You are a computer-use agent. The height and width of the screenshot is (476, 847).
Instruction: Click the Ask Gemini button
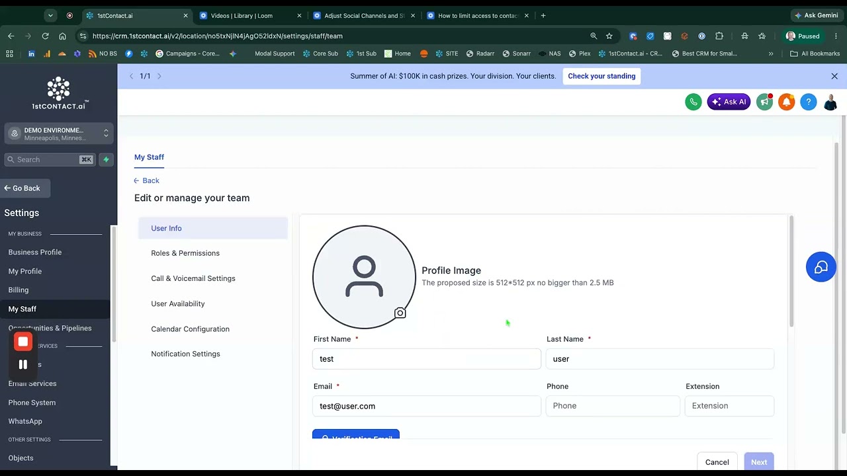pyautogui.click(x=816, y=15)
